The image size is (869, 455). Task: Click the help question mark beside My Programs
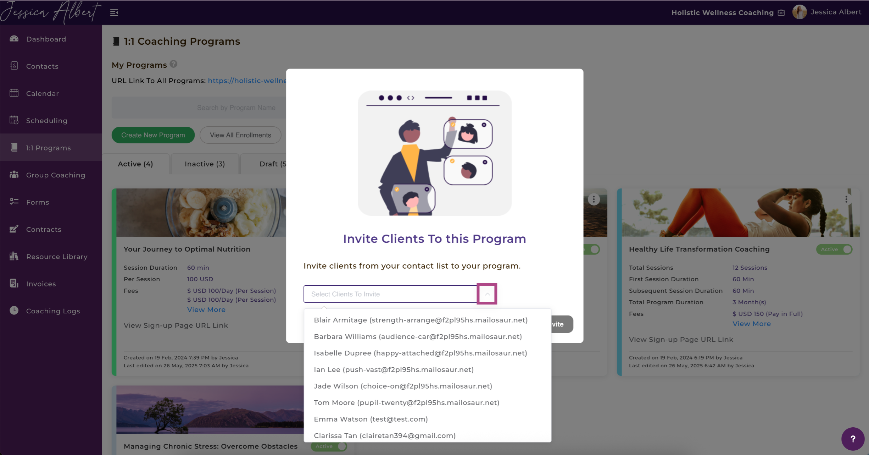pos(173,64)
